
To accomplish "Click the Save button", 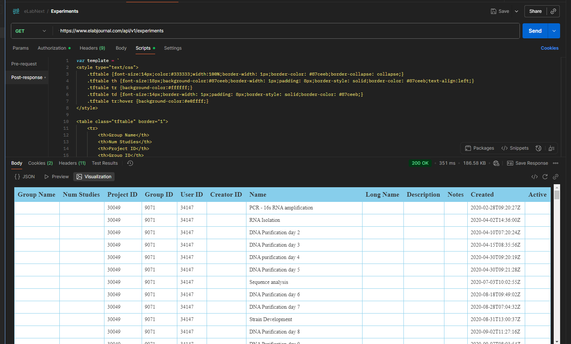I will [500, 11].
